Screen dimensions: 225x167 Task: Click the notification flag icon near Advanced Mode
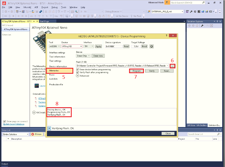(x=167, y=2)
